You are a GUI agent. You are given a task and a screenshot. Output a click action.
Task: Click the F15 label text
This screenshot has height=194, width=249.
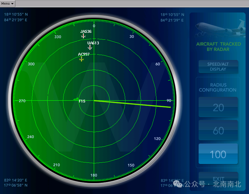click(x=82, y=101)
